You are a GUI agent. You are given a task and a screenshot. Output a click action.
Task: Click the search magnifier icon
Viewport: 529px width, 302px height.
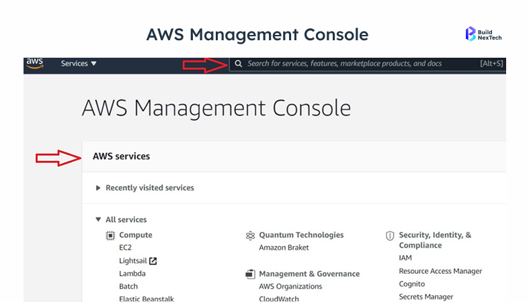pos(238,64)
